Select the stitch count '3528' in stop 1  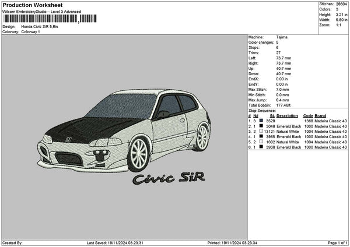(271, 121)
